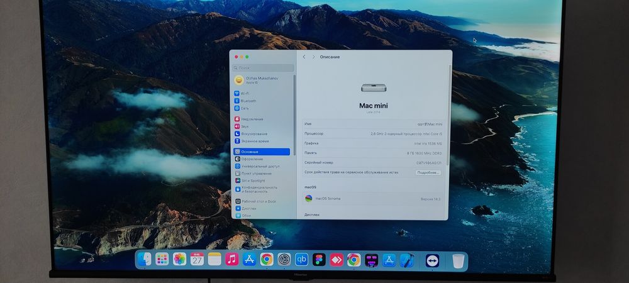Click the macOS Sonoma row
The height and width of the screenshot is (283, 629).
[x=373, y=199]
